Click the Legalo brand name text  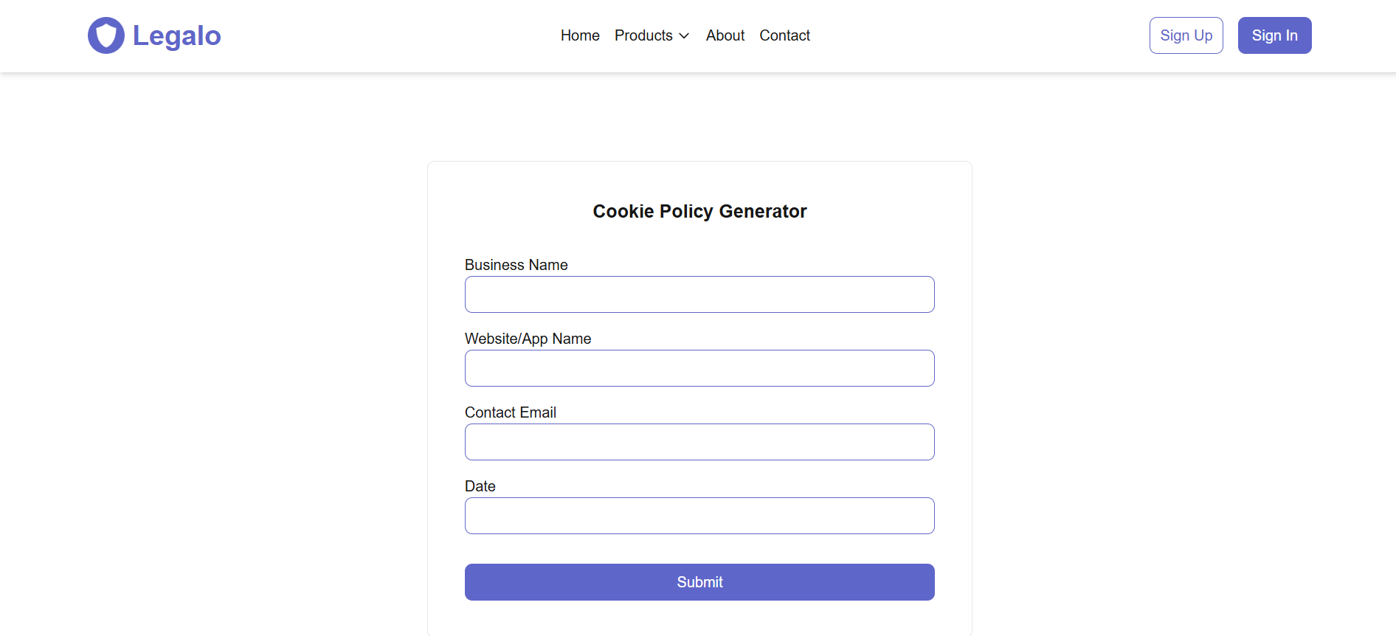tap(177, 35)
